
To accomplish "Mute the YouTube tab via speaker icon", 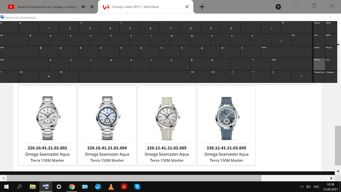I will [83, 7].
